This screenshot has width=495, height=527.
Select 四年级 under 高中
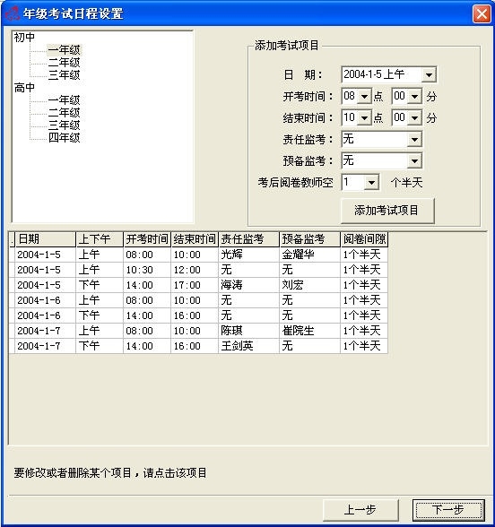click(64, 137)
